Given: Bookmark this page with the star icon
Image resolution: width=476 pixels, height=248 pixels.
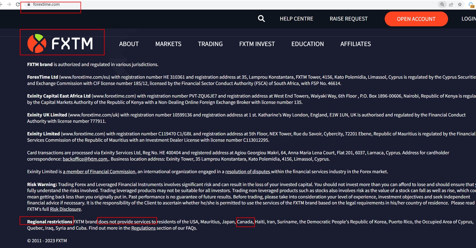Looking at the screenshot, I should point(460,4).
